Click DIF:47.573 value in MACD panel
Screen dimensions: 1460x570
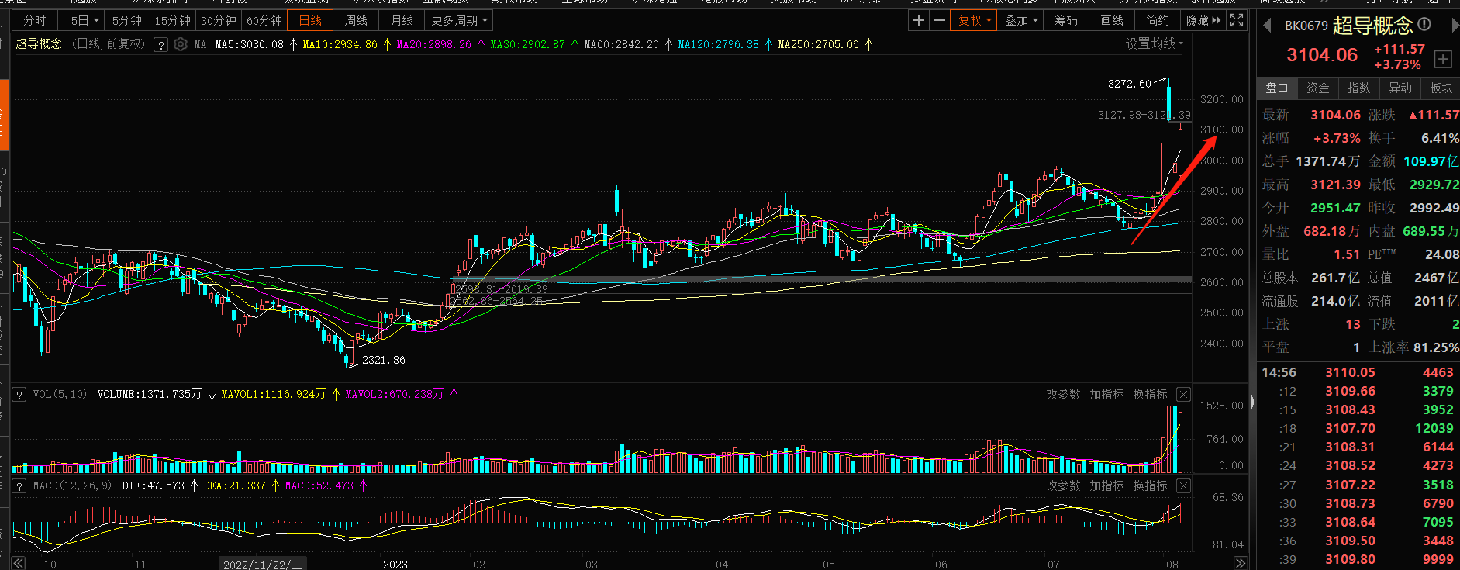pos(153,485)
